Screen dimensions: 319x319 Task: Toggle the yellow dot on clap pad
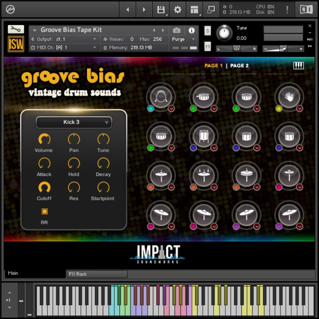(x=279, y=108)
